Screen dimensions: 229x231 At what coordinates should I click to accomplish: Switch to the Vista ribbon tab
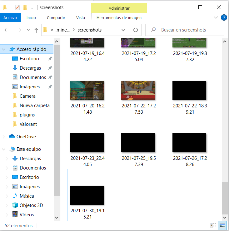81,17
